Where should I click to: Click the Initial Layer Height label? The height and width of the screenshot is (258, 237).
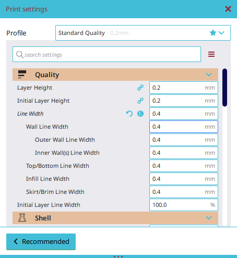[43, 101]
